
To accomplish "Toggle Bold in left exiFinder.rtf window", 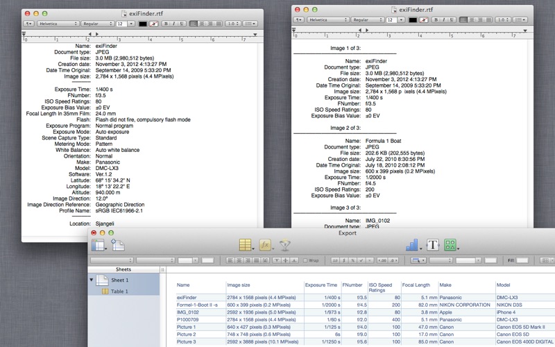I will point(166,24).
